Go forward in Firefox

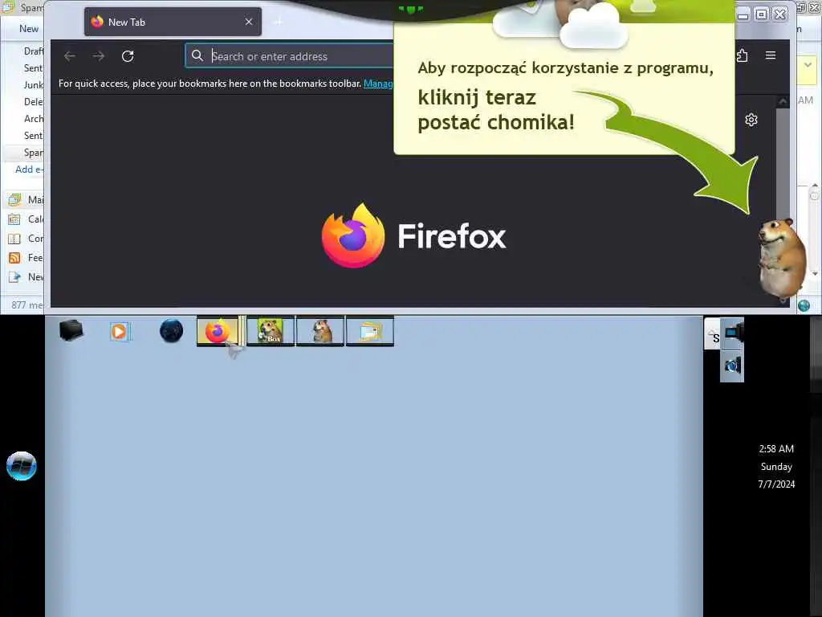pos(99,56)
